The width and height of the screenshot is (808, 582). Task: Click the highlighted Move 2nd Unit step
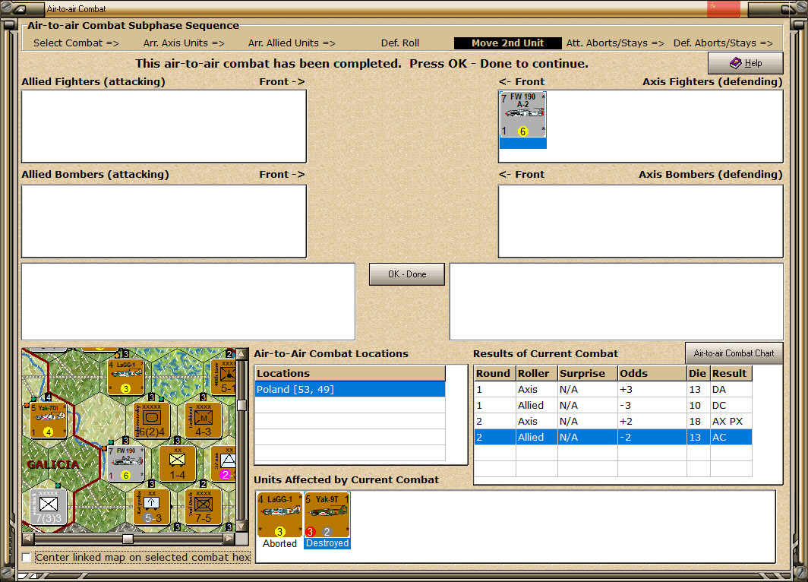click(x=507, y=43)
